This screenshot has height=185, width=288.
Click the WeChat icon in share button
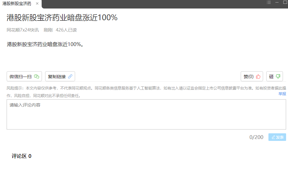(37, 76)
